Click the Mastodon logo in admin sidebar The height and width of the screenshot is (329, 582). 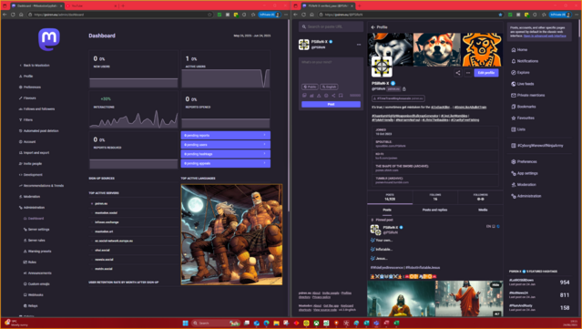pyautogui.click(x=49, y=38)
